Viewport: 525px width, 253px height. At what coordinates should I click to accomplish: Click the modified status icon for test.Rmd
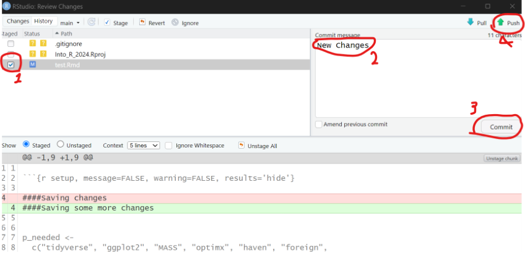(x=32, y=65)
